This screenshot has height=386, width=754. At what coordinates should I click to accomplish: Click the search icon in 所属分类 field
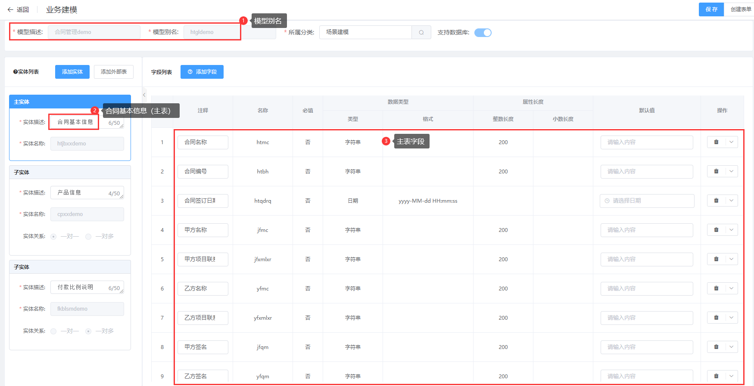click(x=421, y=32)
